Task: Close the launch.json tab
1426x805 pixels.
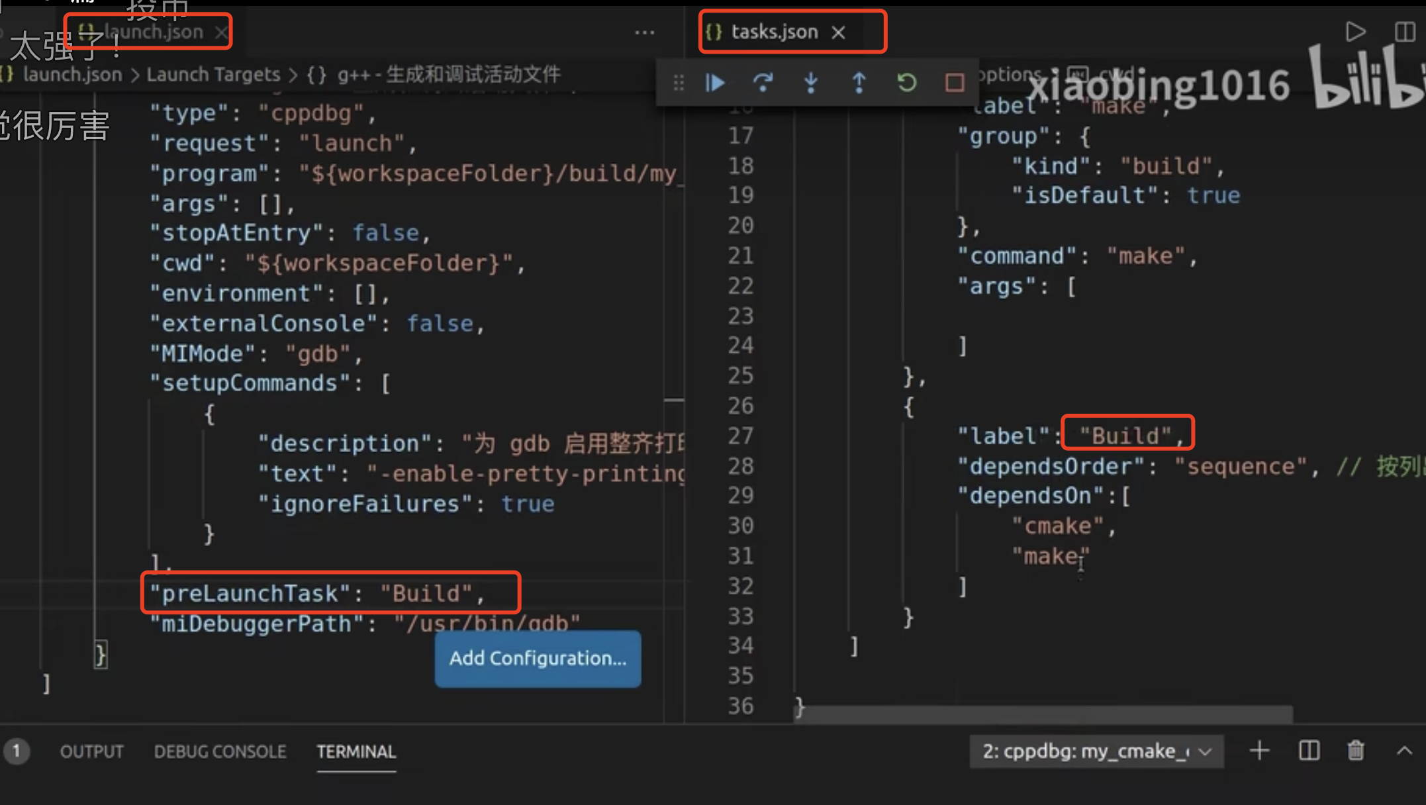Action: [x=221, y=32]
